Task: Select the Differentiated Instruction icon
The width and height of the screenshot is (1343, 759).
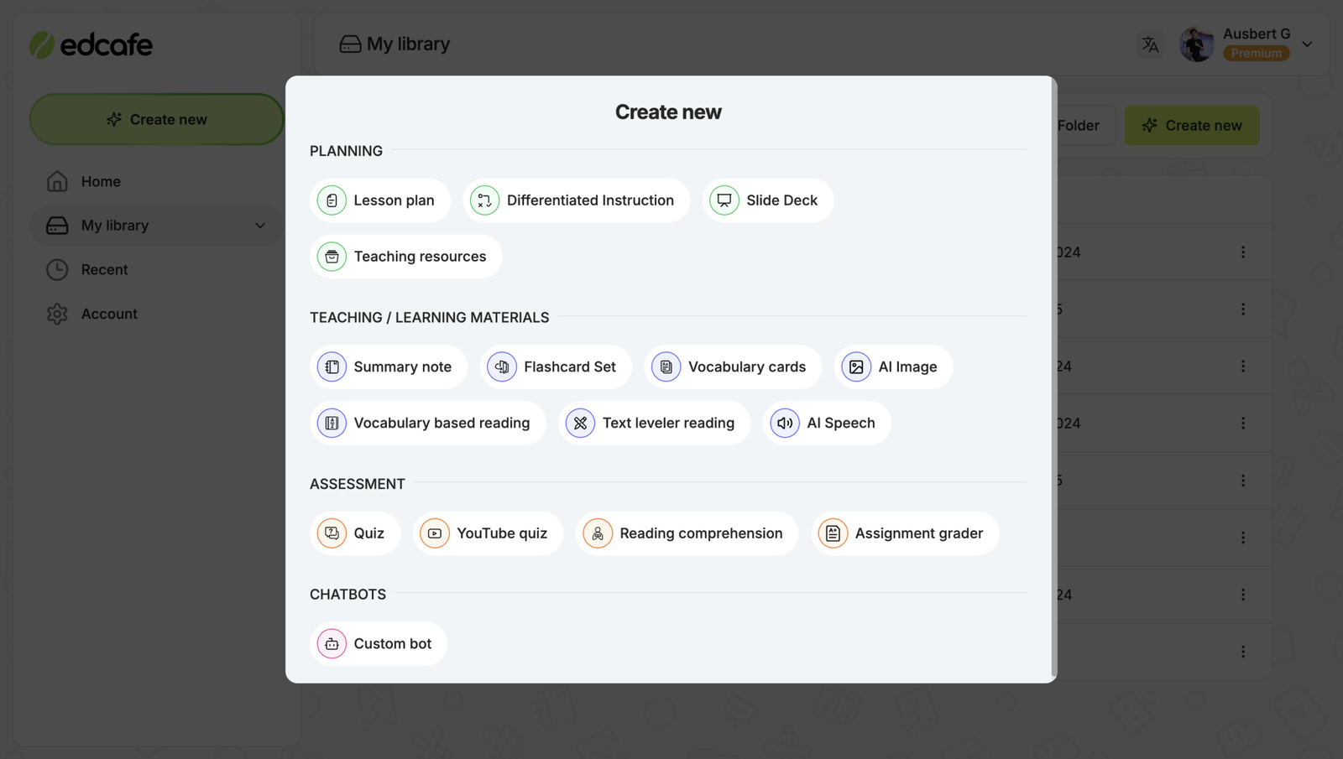Action: click(484, 200)
